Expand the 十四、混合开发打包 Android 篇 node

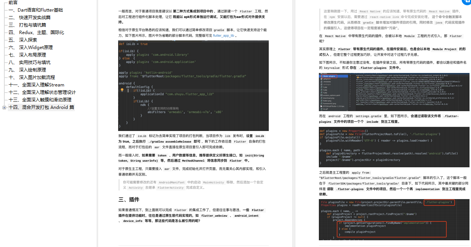4,108
